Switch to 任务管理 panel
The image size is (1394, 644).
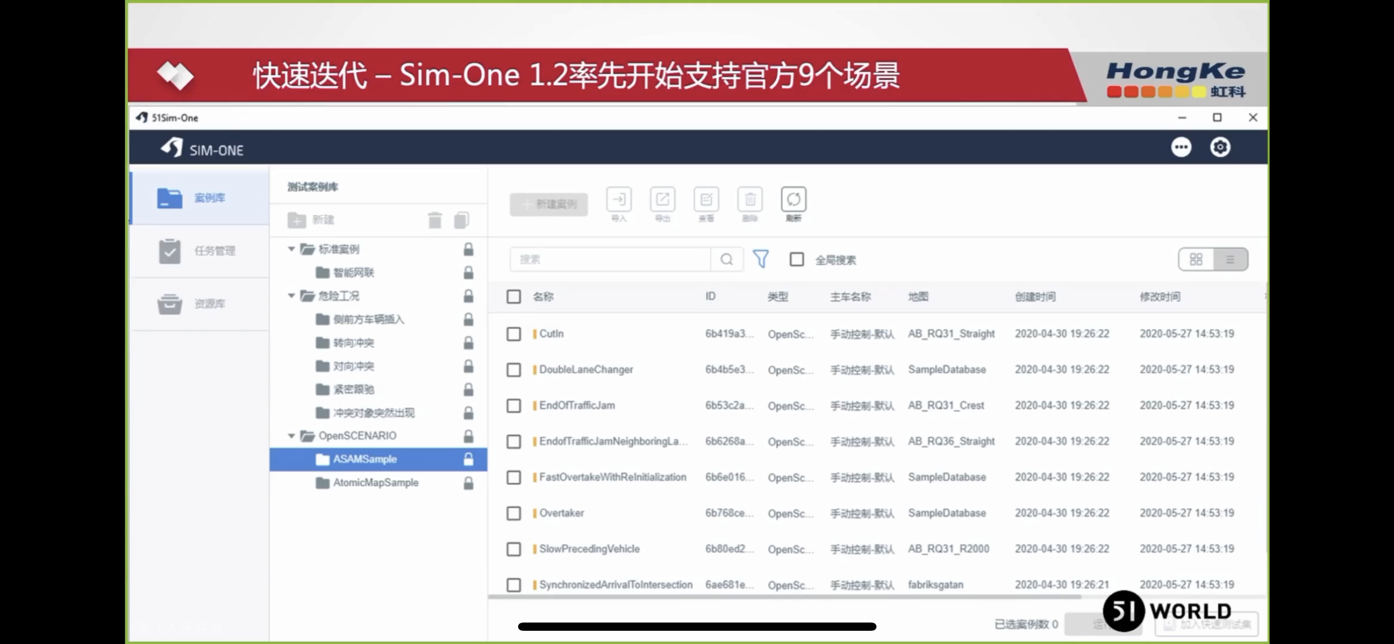pyautogui.click(x=199, y=252)
